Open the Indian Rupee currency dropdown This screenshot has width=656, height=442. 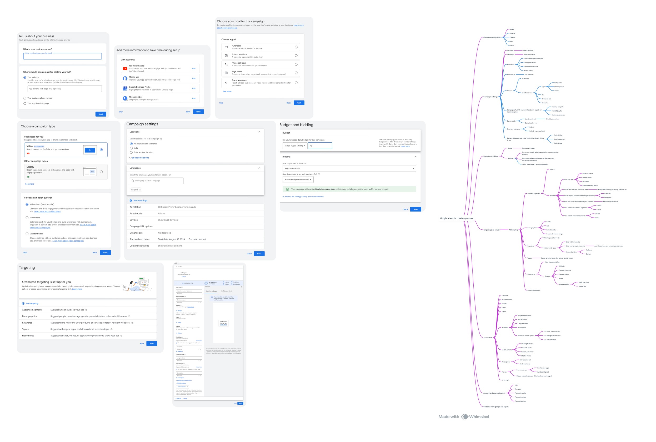pyautogui.click(x=295, y=146)
